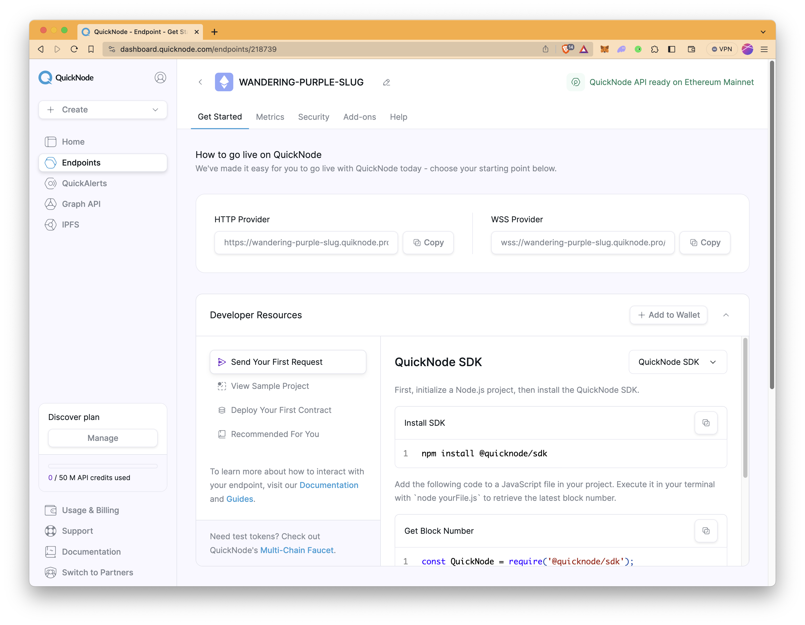The height and width of the screenshot is (625, 805).
Task: Select the Security tab
Action: [x=314, y=117]
